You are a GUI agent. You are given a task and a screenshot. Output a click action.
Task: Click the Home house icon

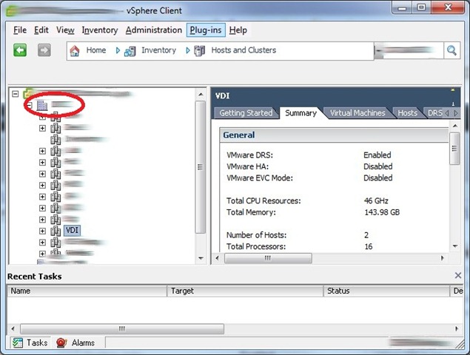(x=75, y=50)
